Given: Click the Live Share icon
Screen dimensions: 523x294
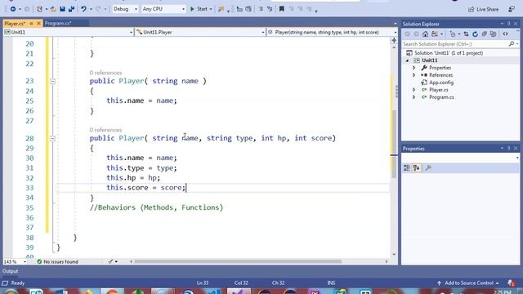Looking at the screenshot, I should 471,9.
